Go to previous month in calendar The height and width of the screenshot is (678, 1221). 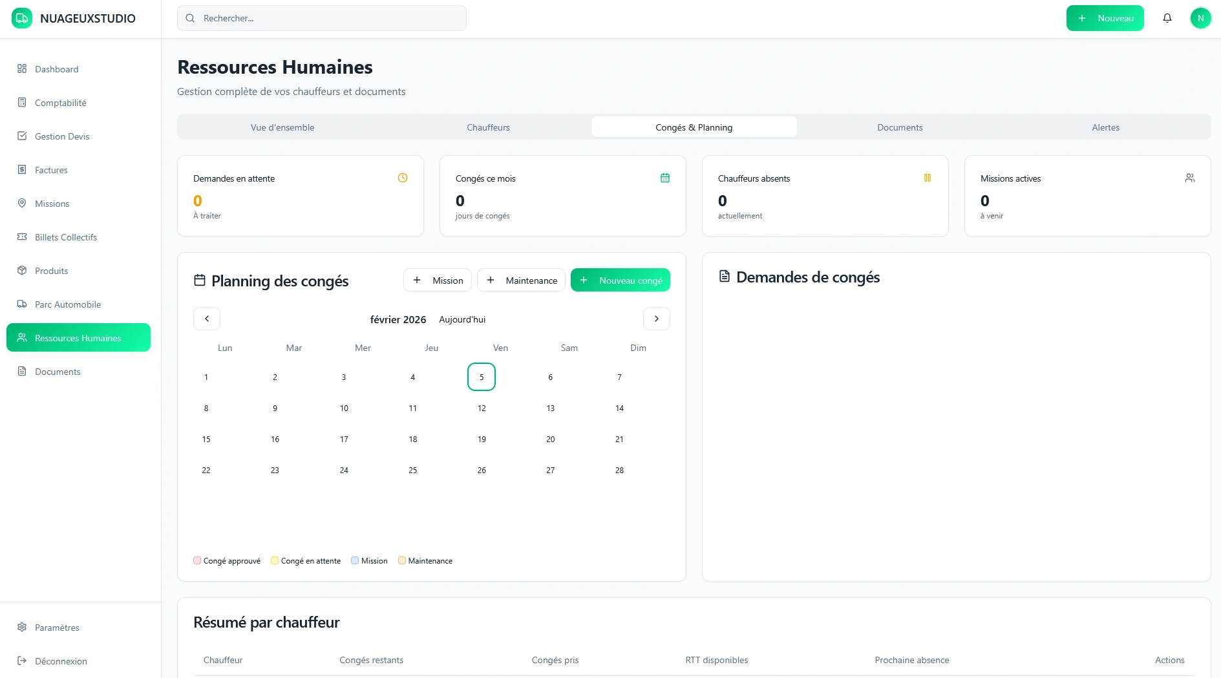pos(207,319)
